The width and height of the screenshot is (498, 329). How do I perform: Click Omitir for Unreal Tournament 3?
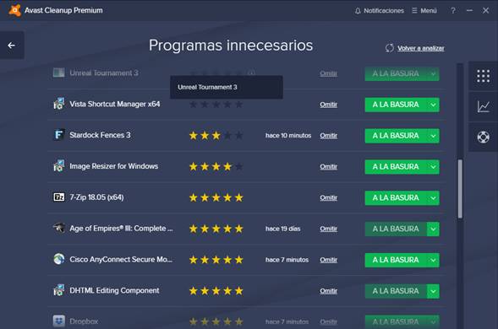click(x=328, y=73)
